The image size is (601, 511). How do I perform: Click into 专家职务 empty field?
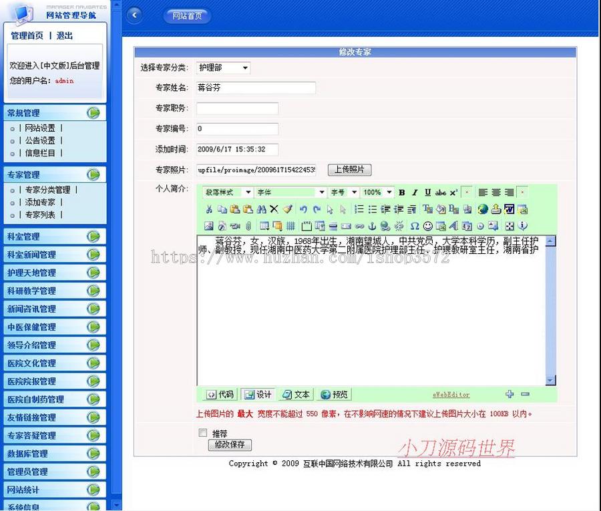click(x=237, y=108)
